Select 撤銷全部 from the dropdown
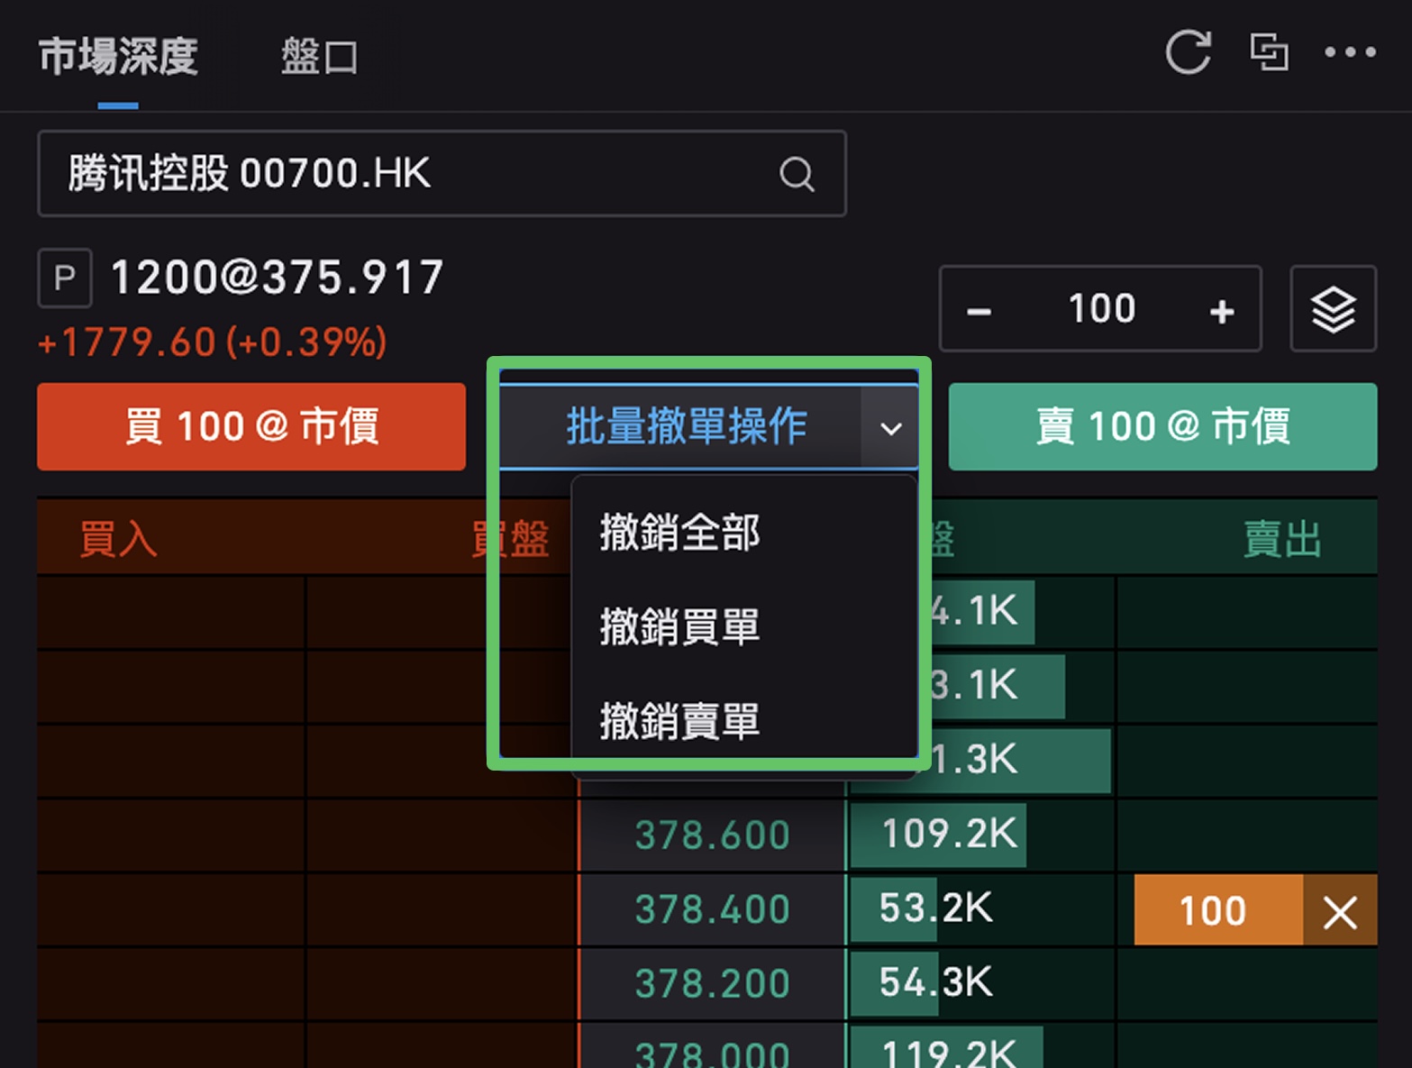Image resolution: width=1412 pixels, height=1068 pixels. [x=680, y=533]
